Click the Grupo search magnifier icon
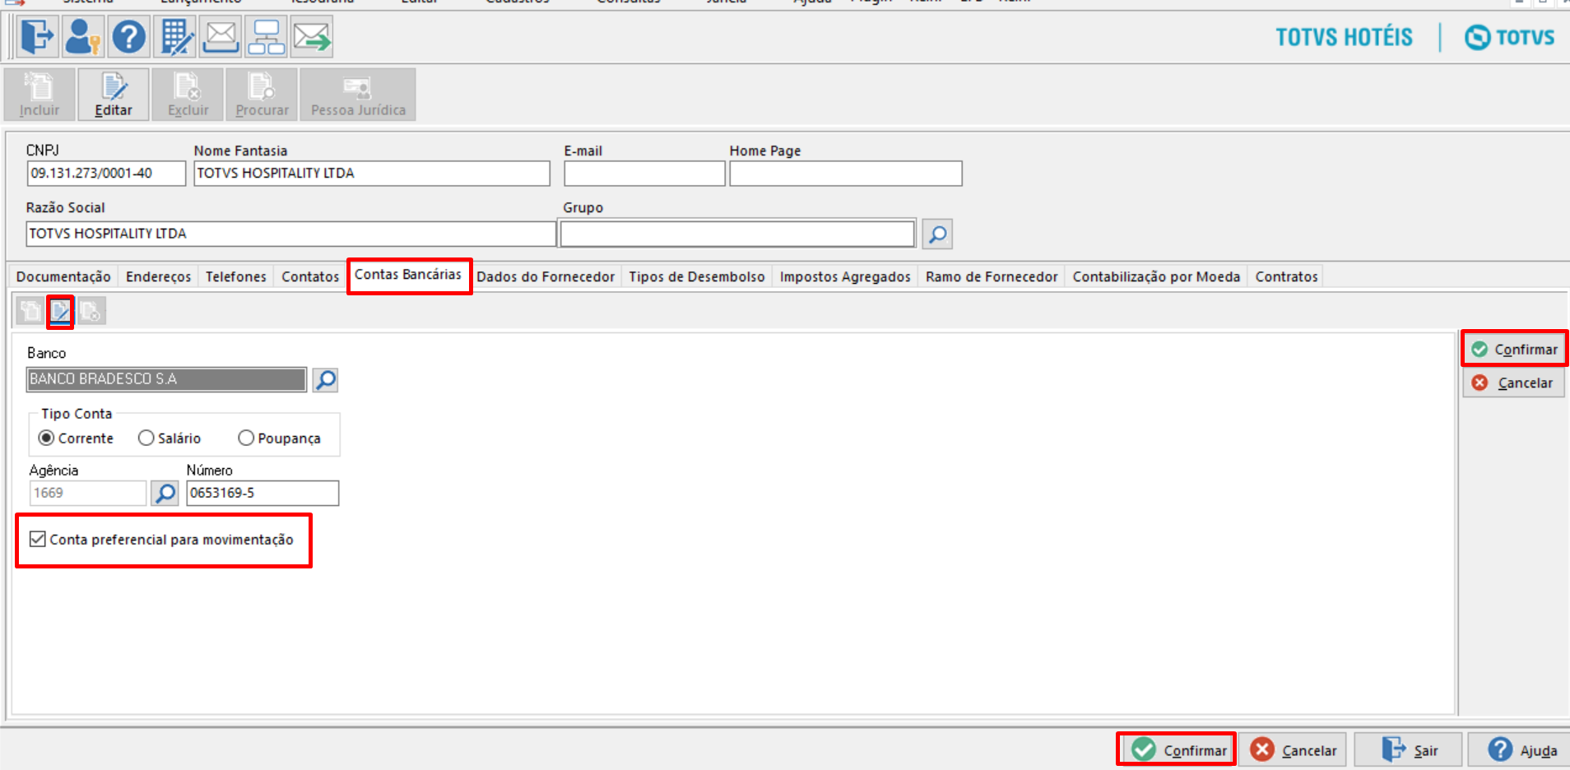The image size is (1570, 770). [x=937, y=234]
